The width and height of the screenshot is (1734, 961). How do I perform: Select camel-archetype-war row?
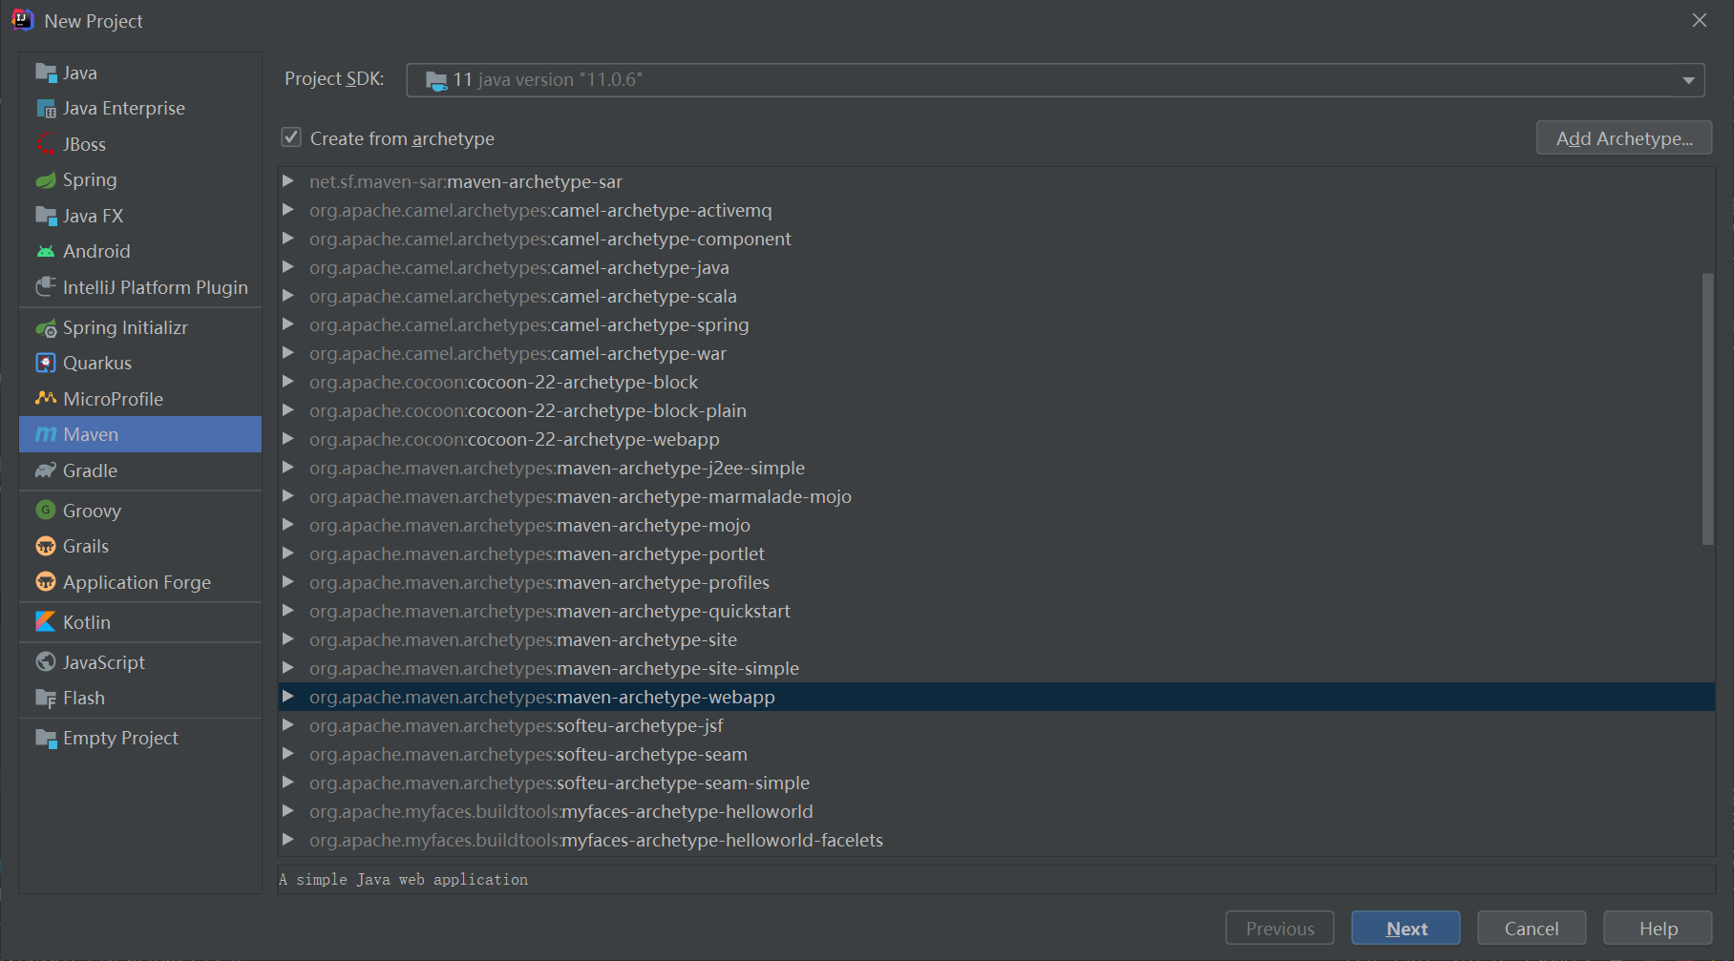coord(996,353)
